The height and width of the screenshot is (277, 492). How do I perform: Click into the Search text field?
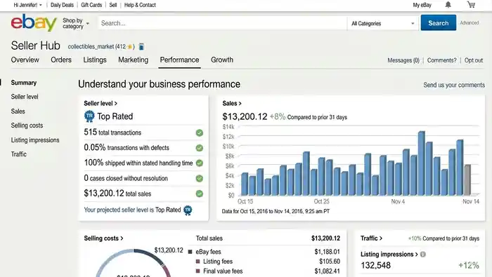click(x=223, y=23)
